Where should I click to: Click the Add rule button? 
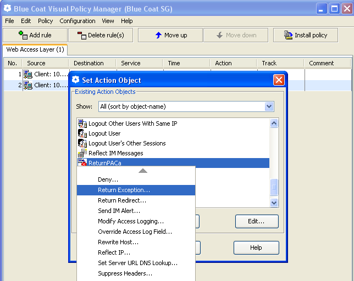(x=35, y=35)
